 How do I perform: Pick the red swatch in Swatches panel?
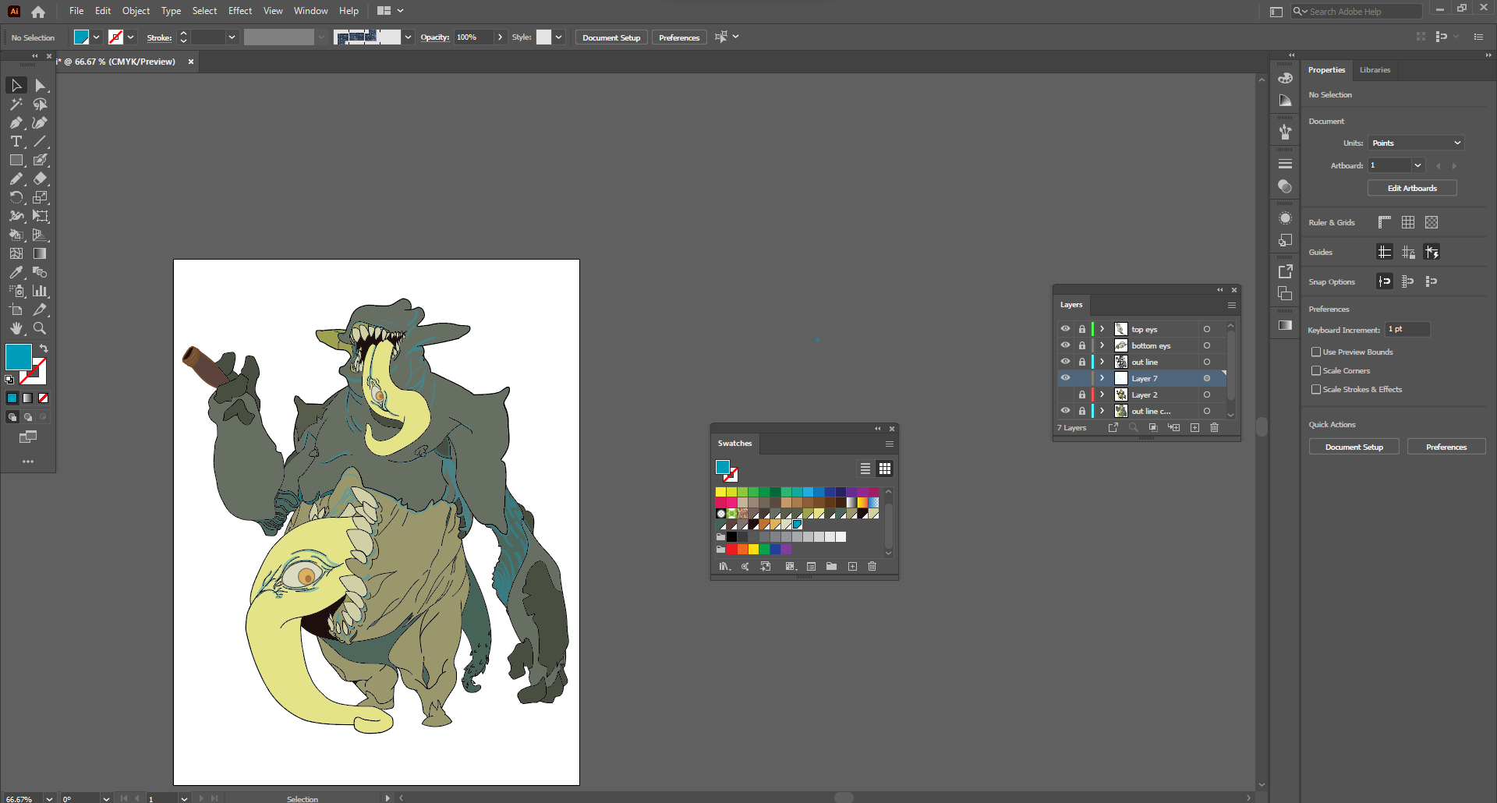732,549
